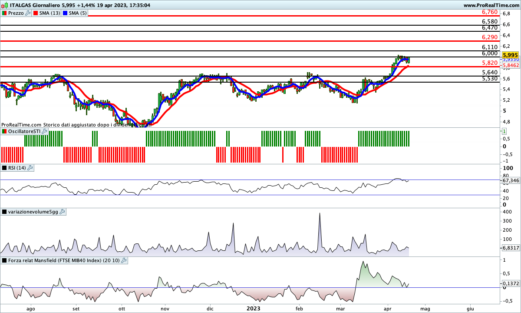Select the RSI (14) panel label
521x313 pixels.
click(17, 167)
